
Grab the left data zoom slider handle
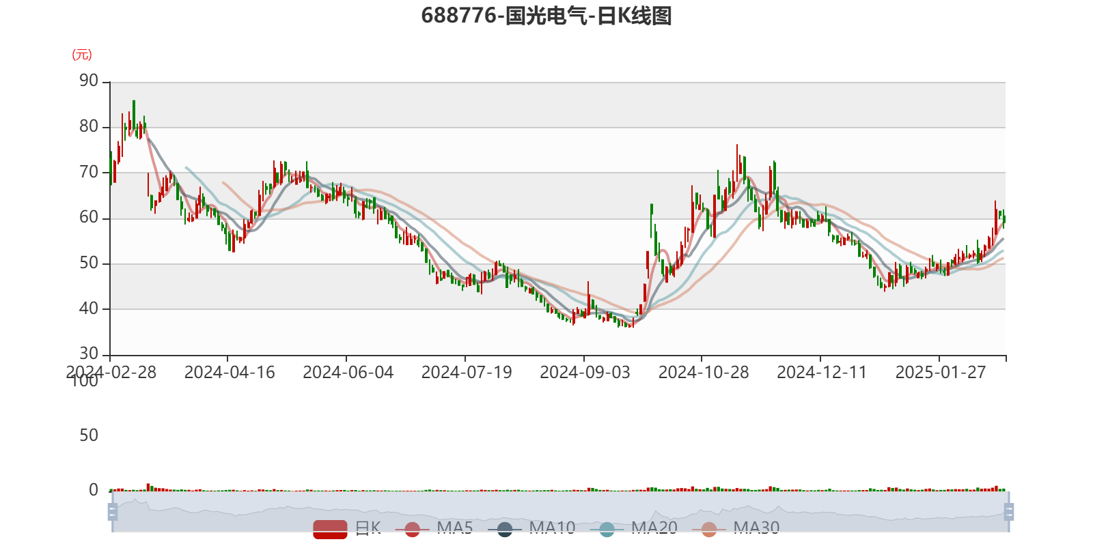(x=113, y=511)
